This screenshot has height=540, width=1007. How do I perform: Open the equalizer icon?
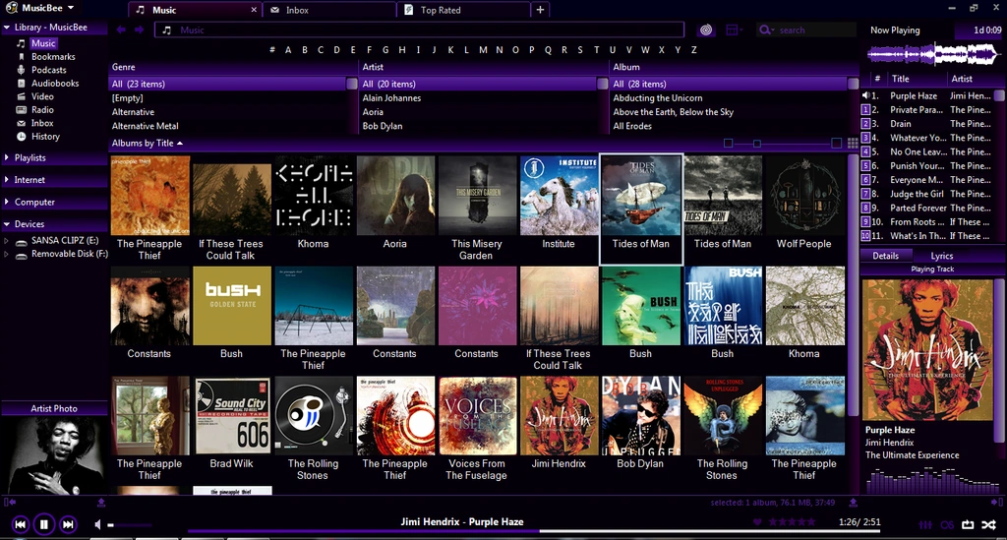pos(925,524)
